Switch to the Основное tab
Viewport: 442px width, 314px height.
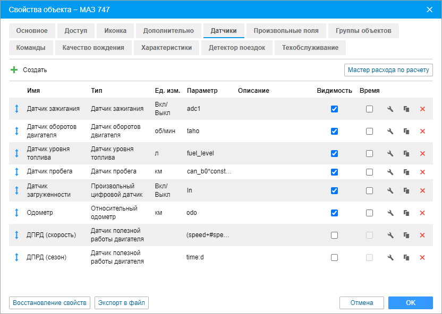[32, 31]
